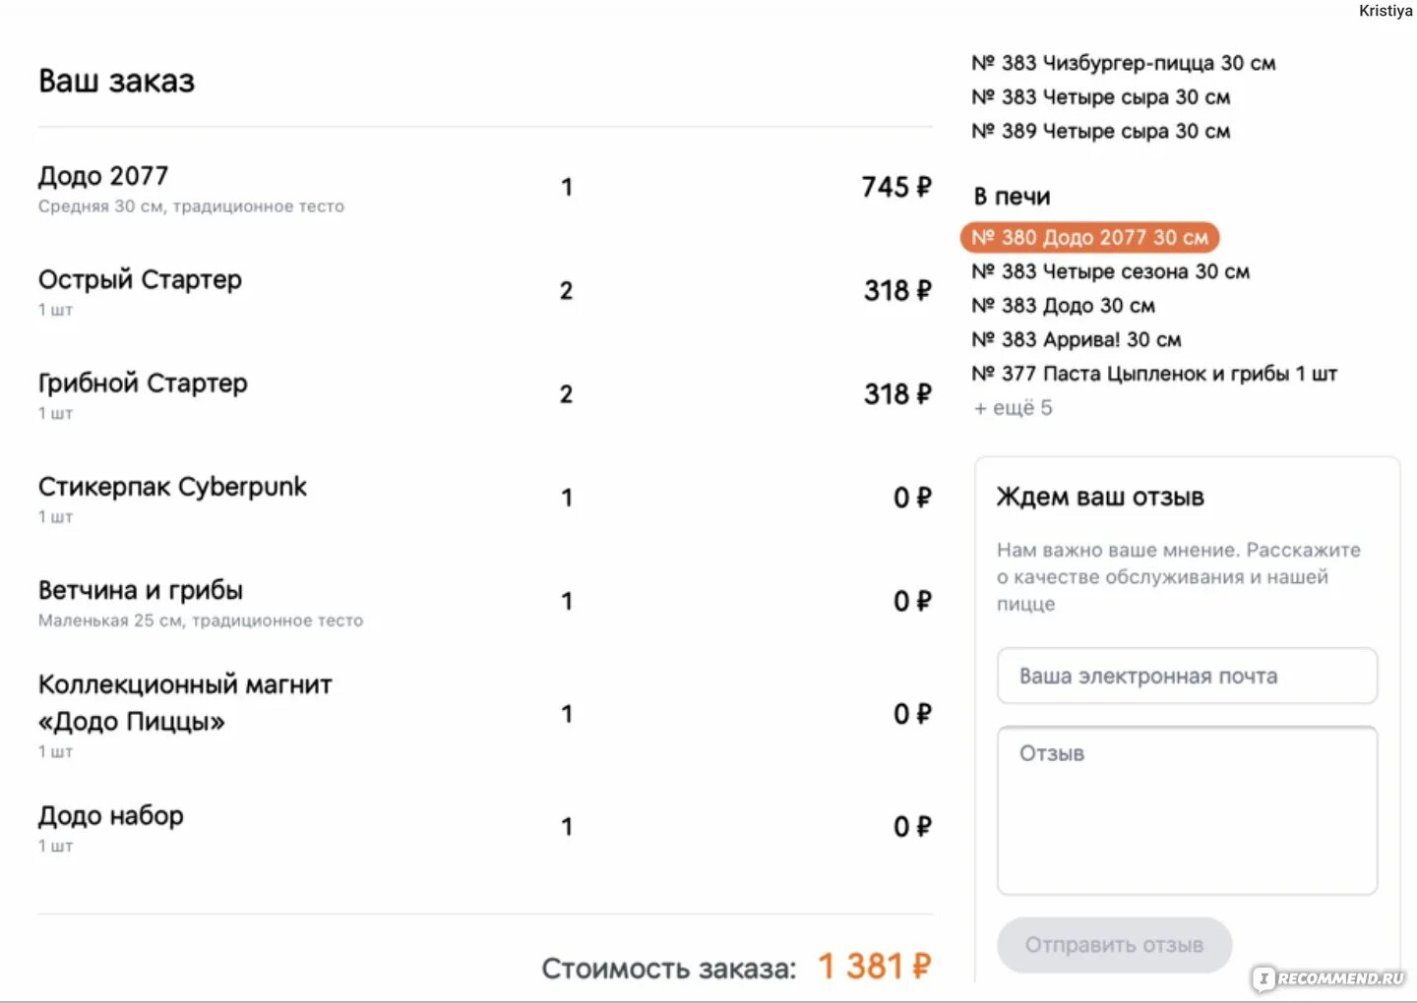Click № 389 Четыре сыра 30 см entry
The height and width of the screenshot is (1003, 1417).
coord(1101,131)
